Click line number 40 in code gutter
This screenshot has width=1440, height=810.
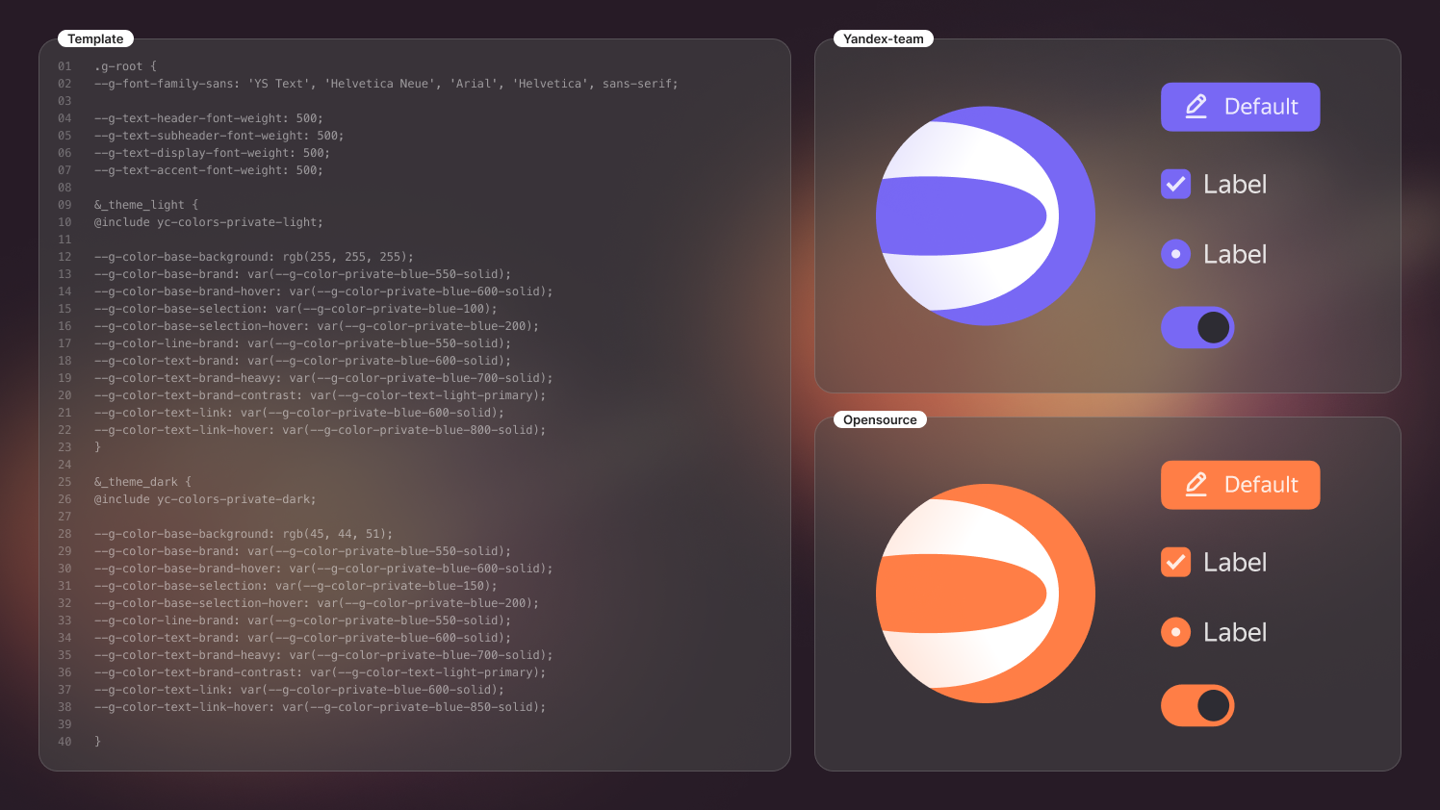point(64,742)
